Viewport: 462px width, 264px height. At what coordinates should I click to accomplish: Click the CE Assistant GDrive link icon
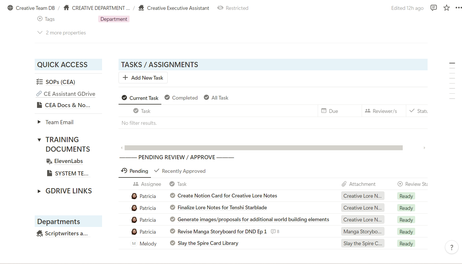click(39, 93)
